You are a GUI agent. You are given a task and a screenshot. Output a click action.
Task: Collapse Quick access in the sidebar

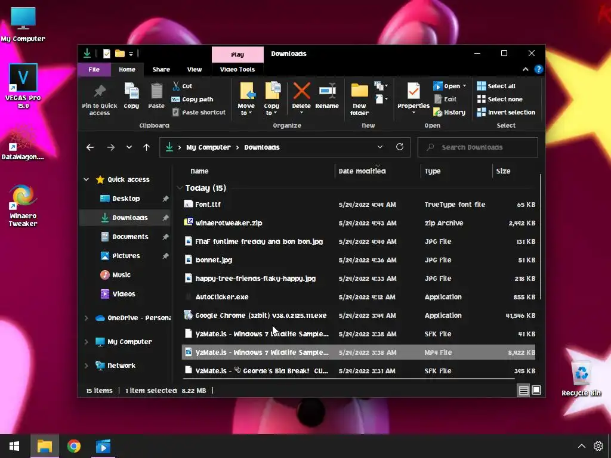click(x=86, y=179)
